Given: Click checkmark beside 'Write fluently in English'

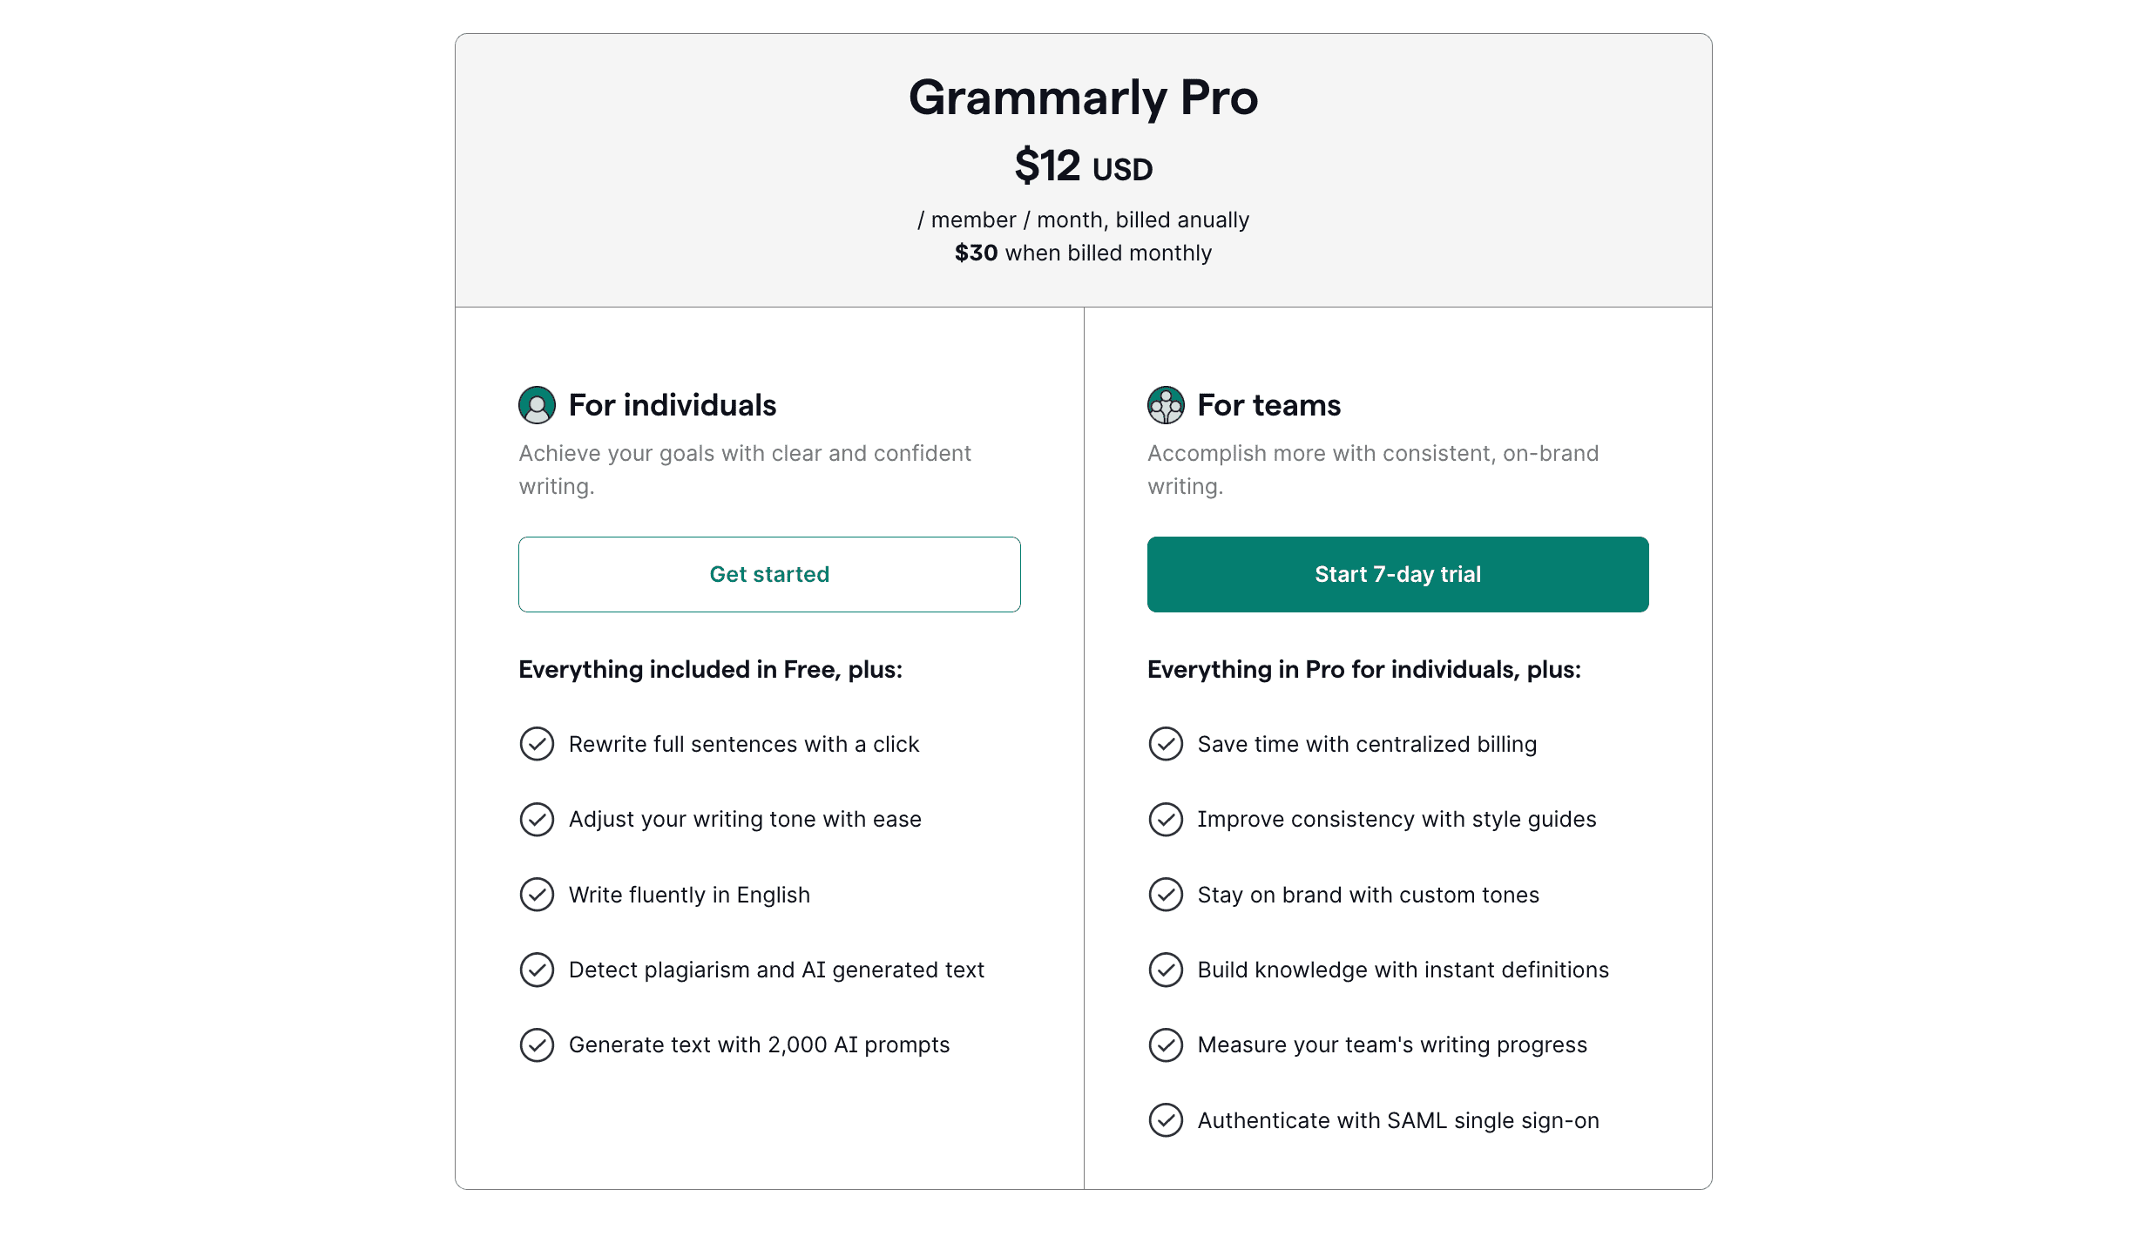Looking at the screenshot, I should (537, 895).
